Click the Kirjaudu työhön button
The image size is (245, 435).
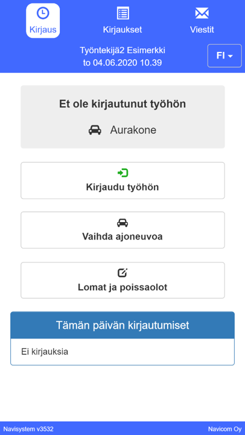tap(122, 180)
